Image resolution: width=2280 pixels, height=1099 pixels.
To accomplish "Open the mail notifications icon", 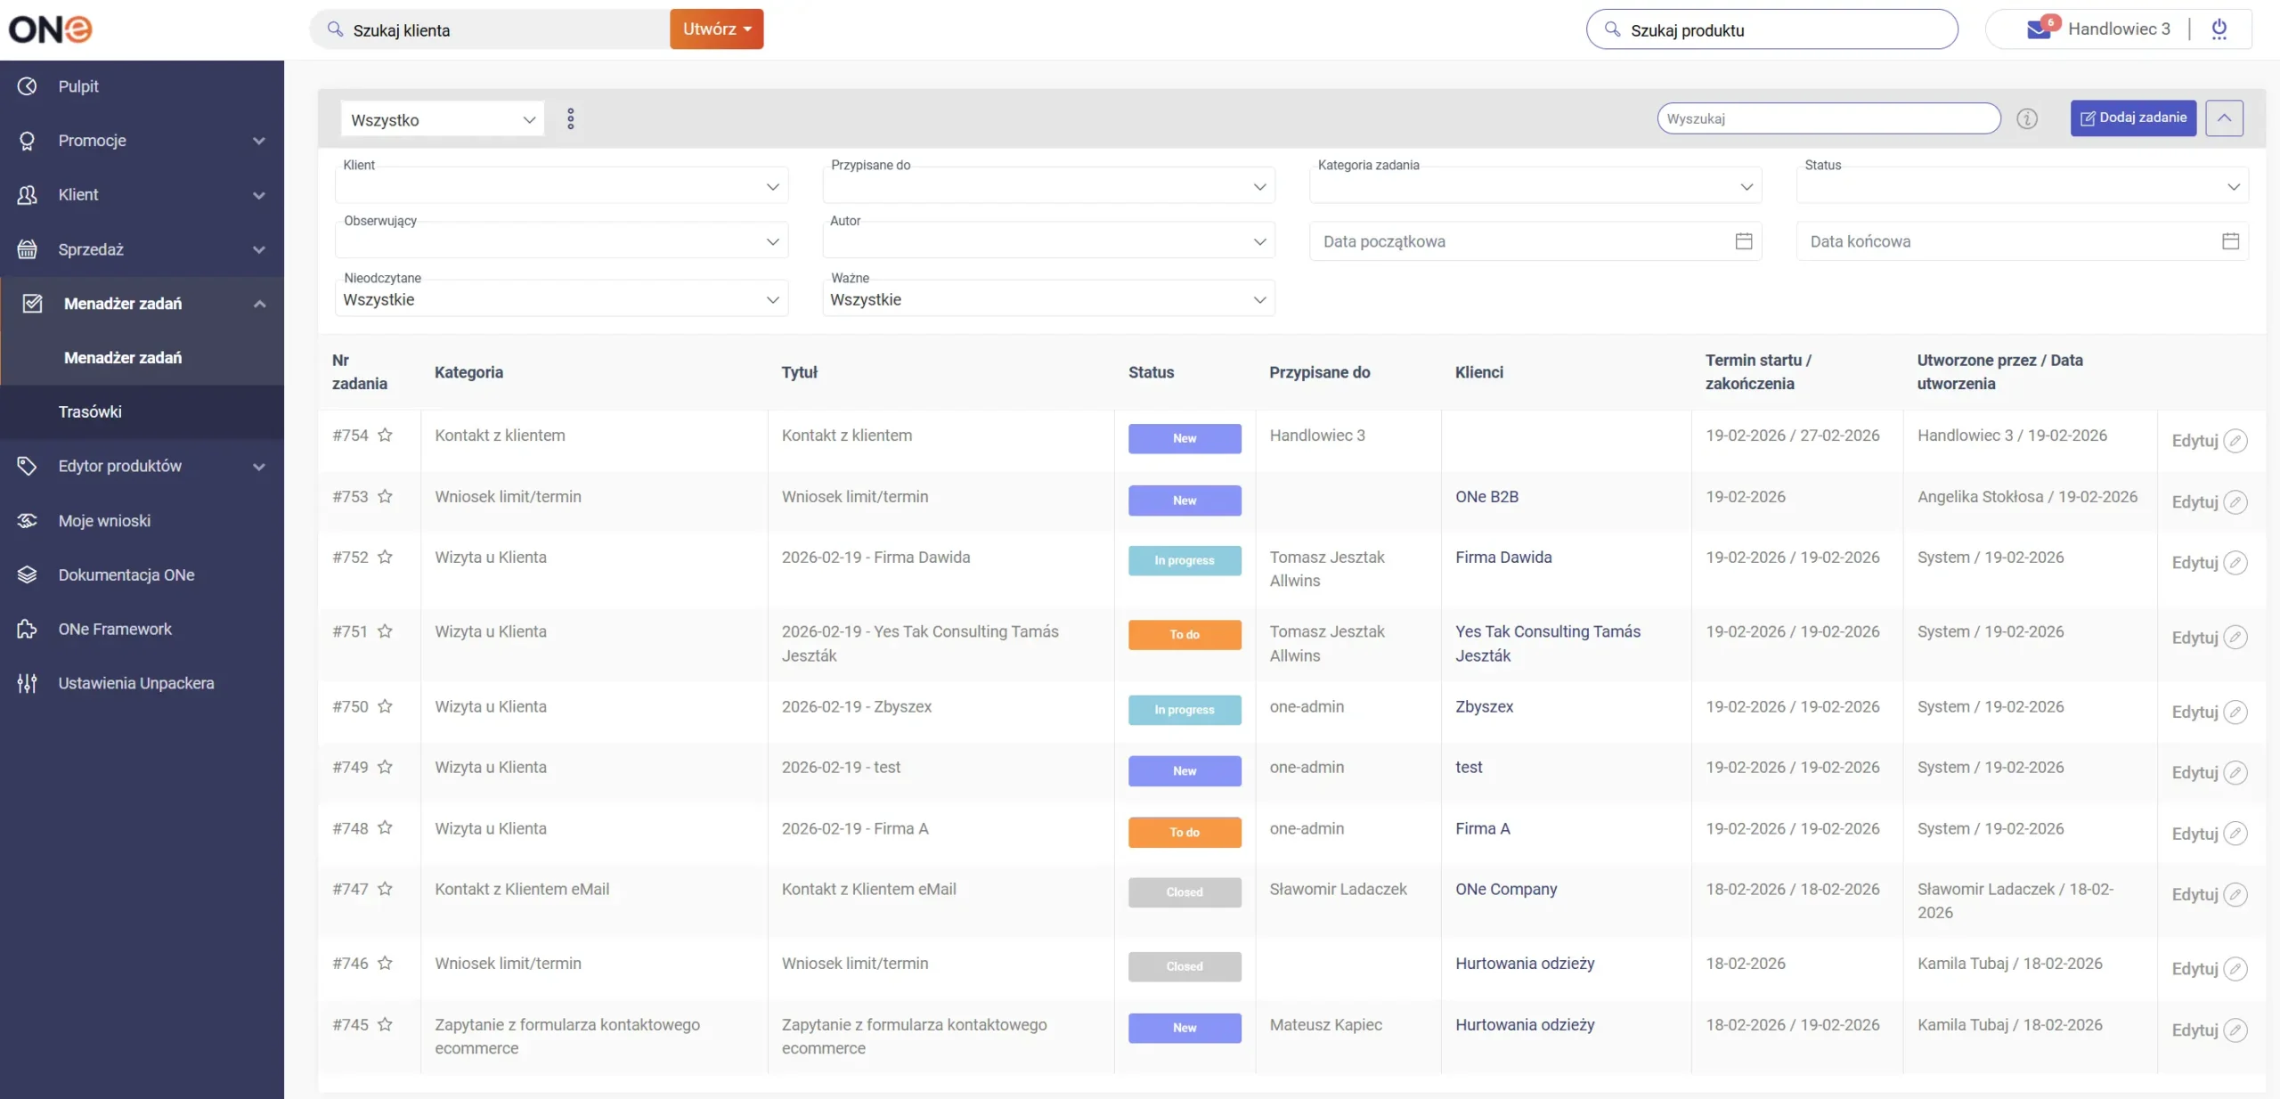I will point(2039,29).
